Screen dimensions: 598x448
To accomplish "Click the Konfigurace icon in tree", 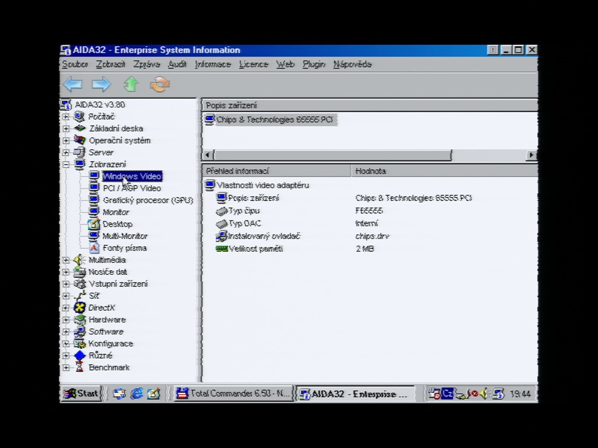I will point(79,344).
